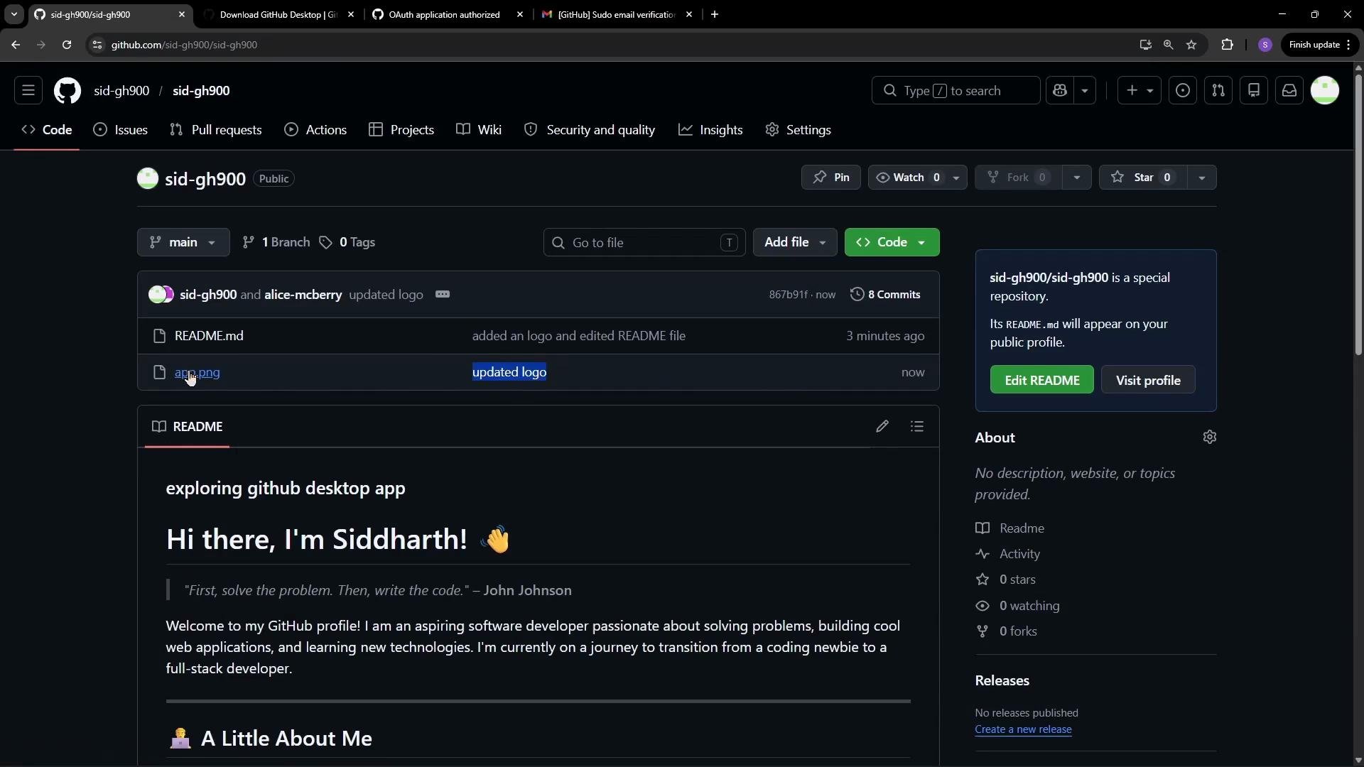
Task: Open the app.png file
Action: [197, 372]
